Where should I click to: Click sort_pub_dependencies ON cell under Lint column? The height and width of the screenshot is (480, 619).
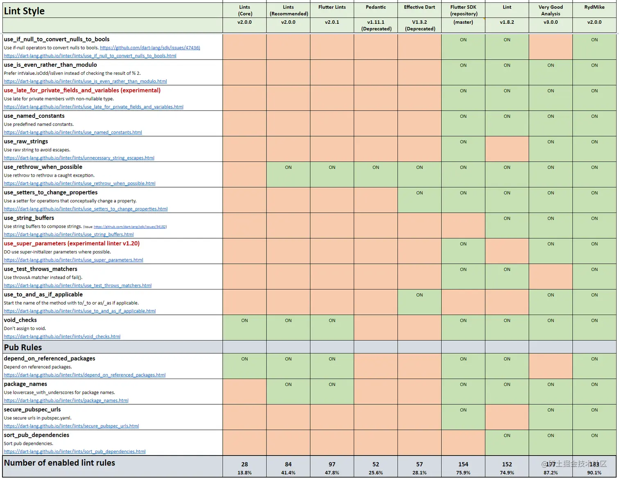pos(507,443)
